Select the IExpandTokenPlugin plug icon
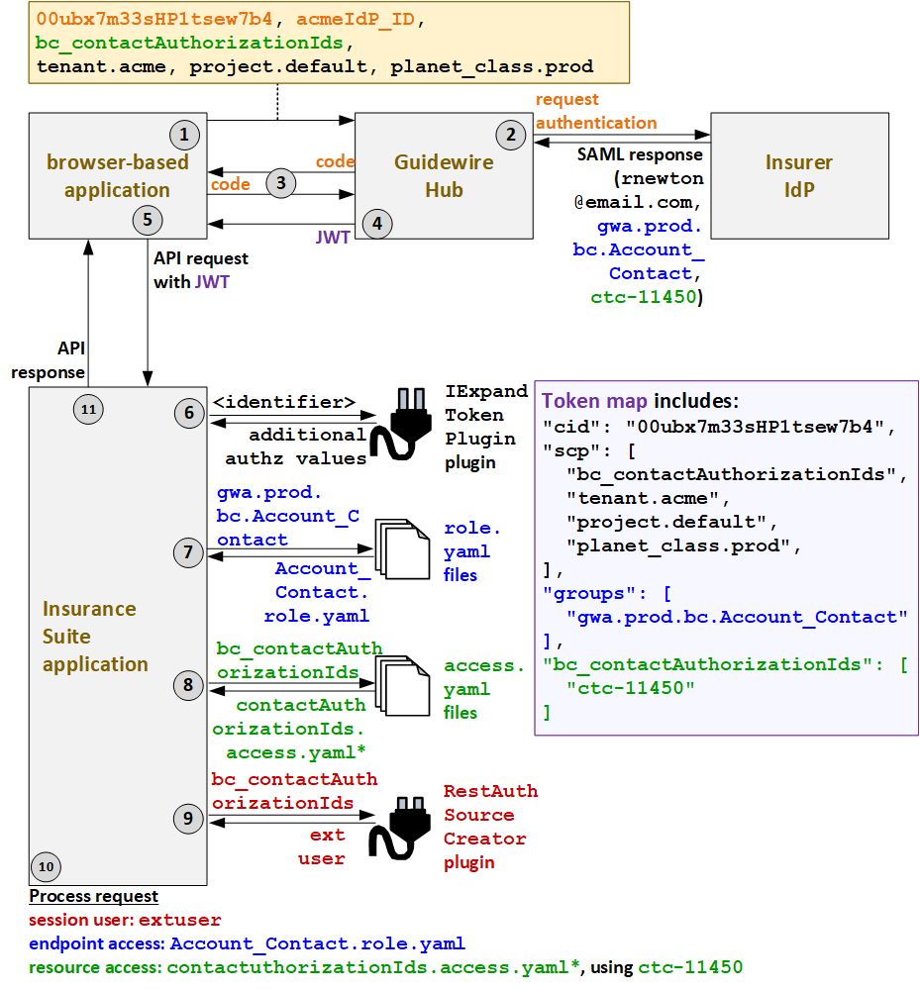 click(400, 428)
